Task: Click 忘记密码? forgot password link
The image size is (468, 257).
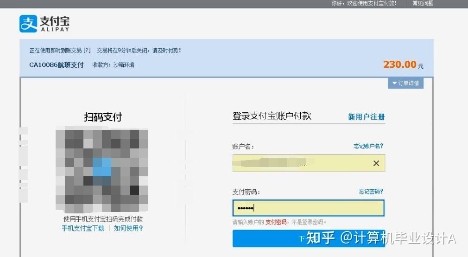Action: point(371,191)
